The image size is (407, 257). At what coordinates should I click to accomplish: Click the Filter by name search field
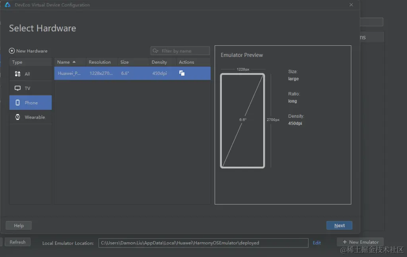pos(180,51)
